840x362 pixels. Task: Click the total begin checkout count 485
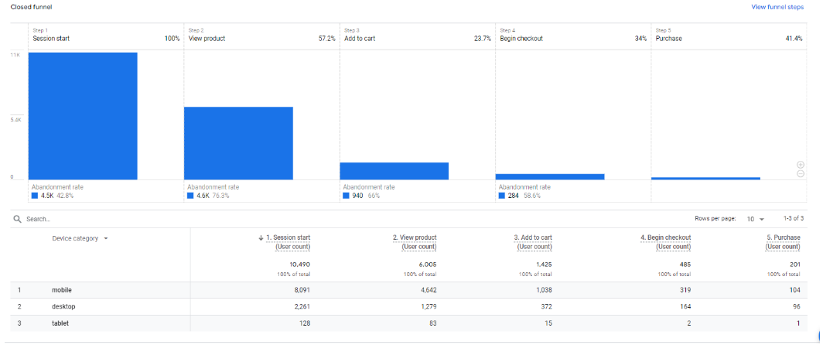[x=686, y=265]
